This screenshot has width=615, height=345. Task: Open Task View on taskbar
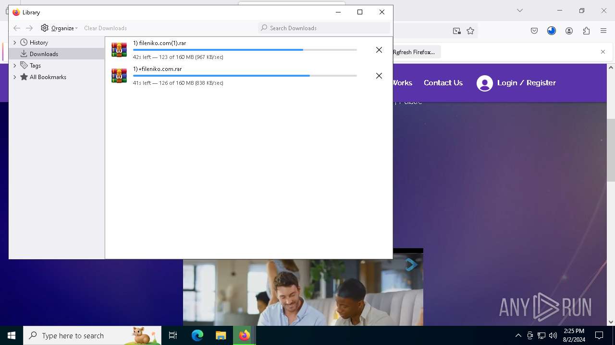[173, 335]
